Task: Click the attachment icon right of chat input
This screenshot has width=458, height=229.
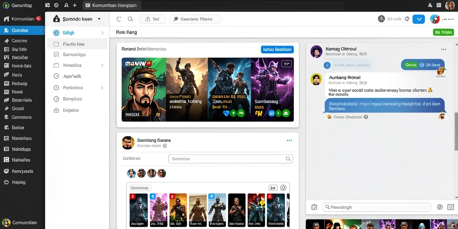Action: [440, 207]
